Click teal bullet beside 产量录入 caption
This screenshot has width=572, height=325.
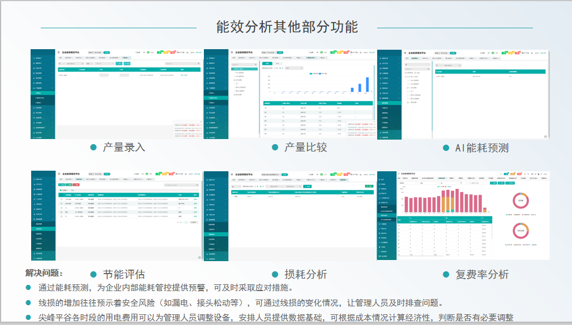pos(93,147)
